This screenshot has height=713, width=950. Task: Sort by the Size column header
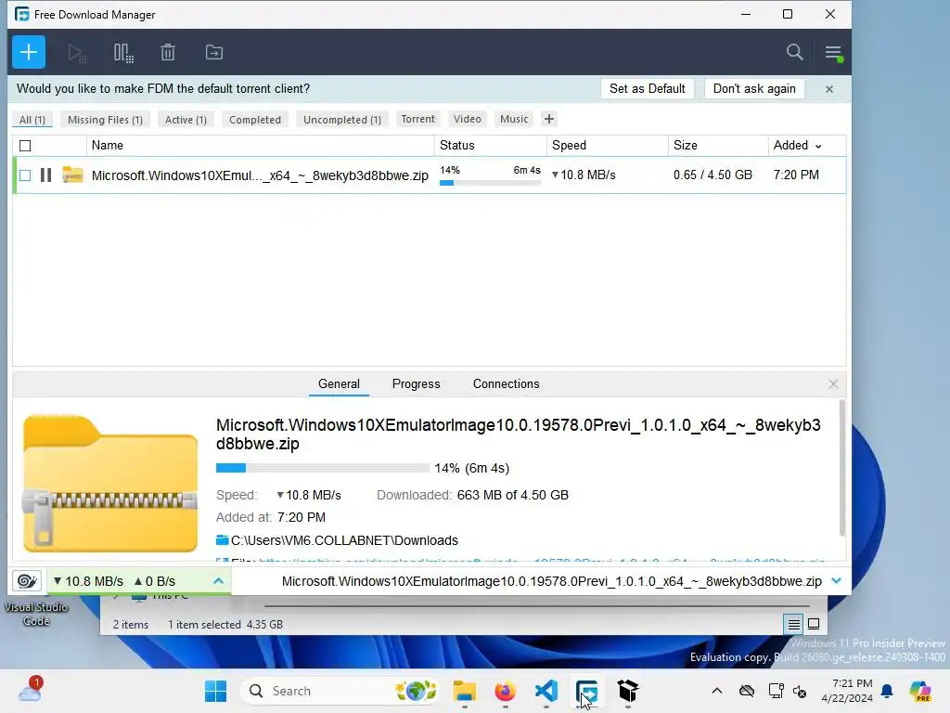(x=718, y=146)
